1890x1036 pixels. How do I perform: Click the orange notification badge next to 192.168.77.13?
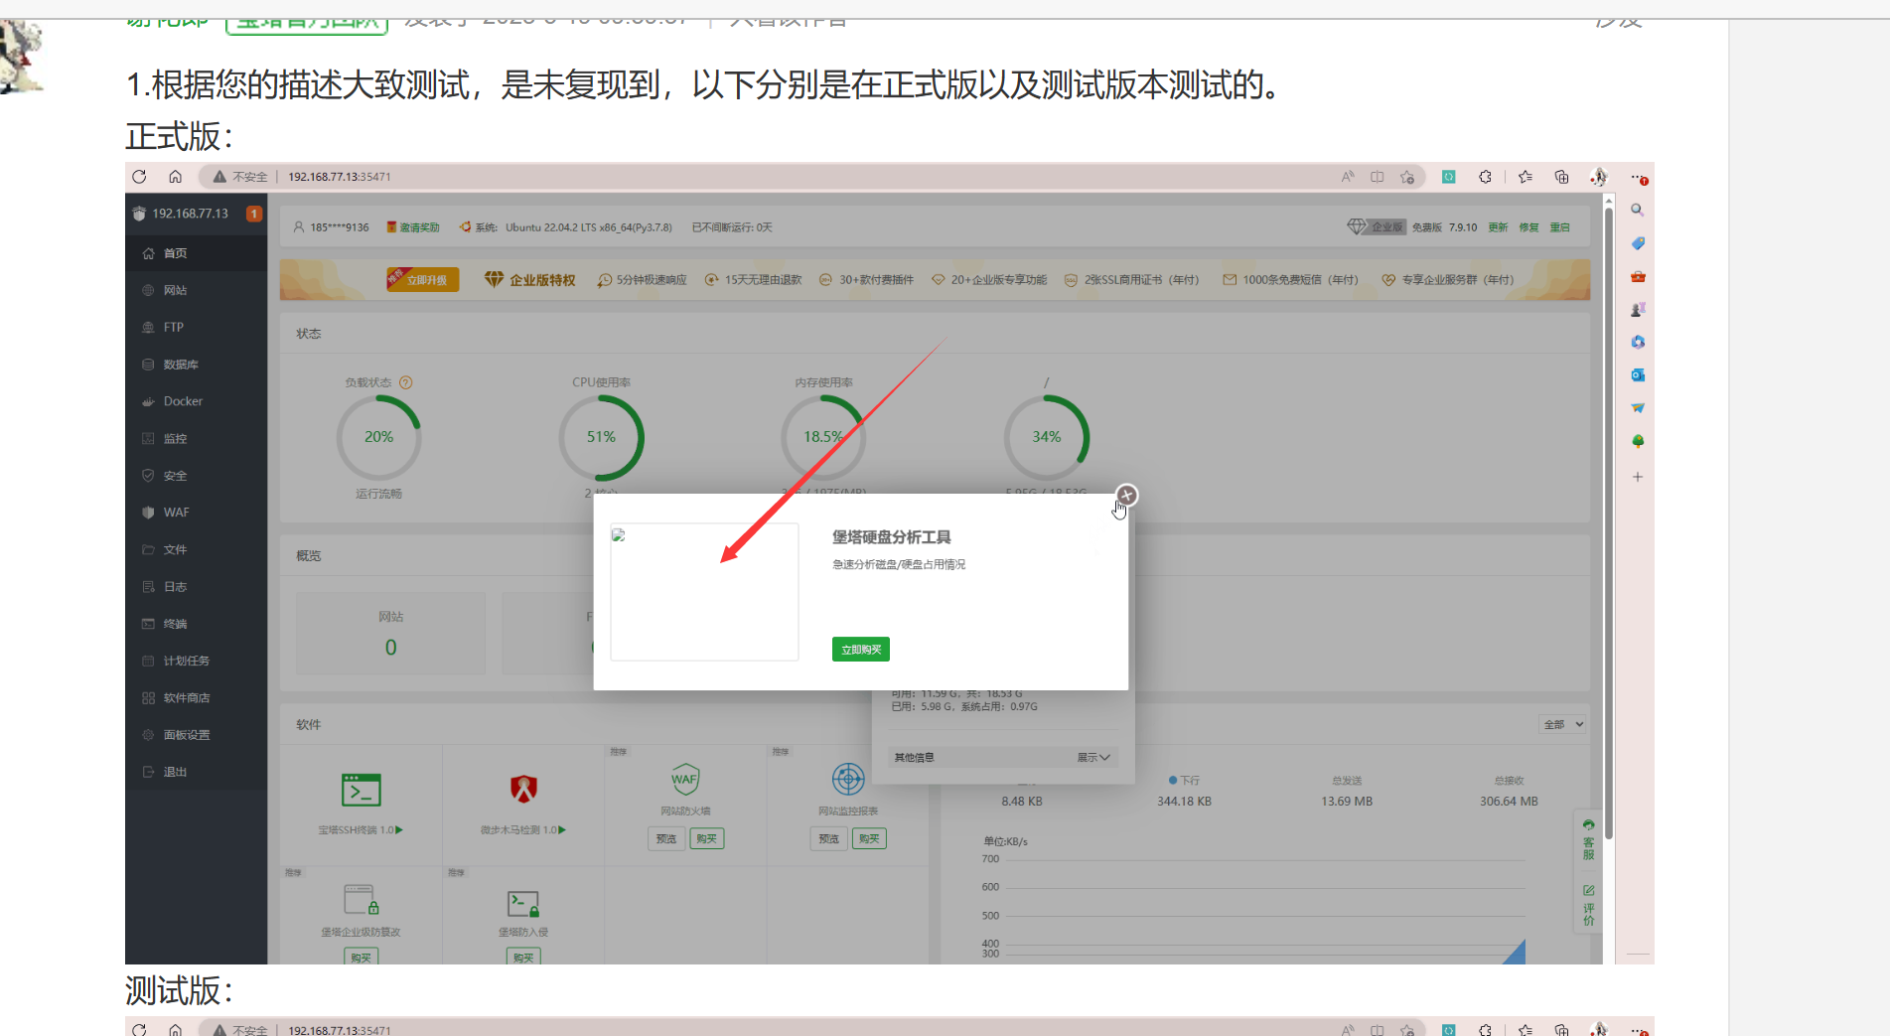coord(254,214)
